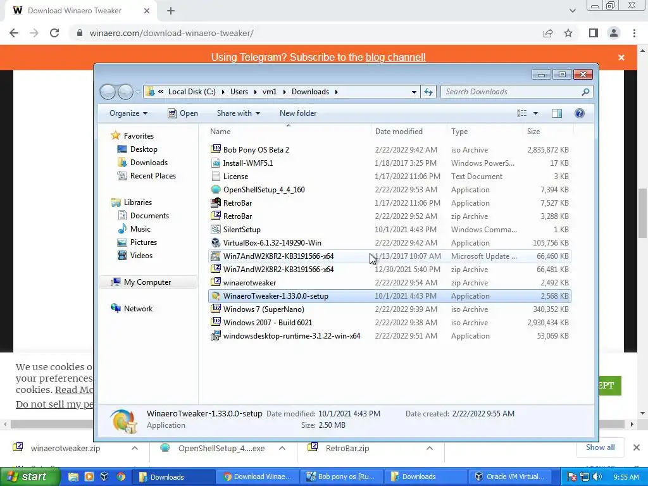
Task: Click the volume speaker tray icon
Action: pos(597,477)
